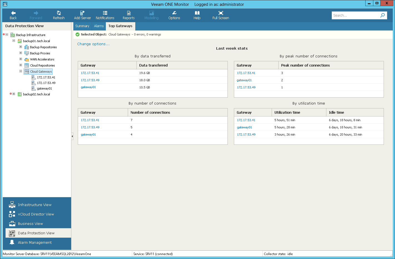The height and width of the screenshot is (259, 395).
Task: Click the '5 hours, 51 min' utilization value
Action: click(285, 120)
